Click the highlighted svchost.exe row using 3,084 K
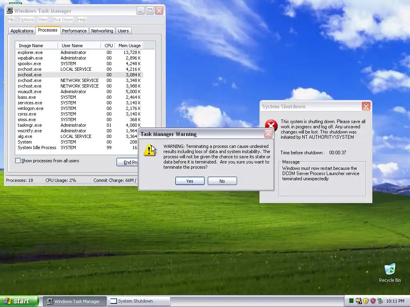The image size is (410, 307). tap(79, 75)
